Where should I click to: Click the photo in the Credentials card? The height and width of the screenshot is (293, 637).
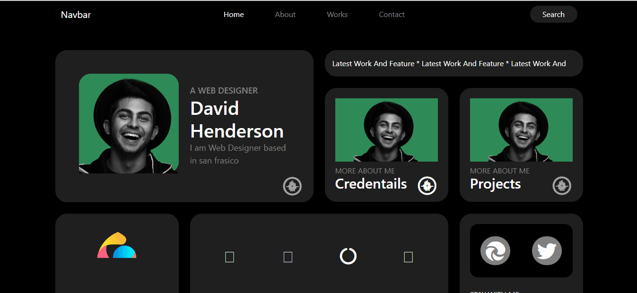tap(386, 130)
